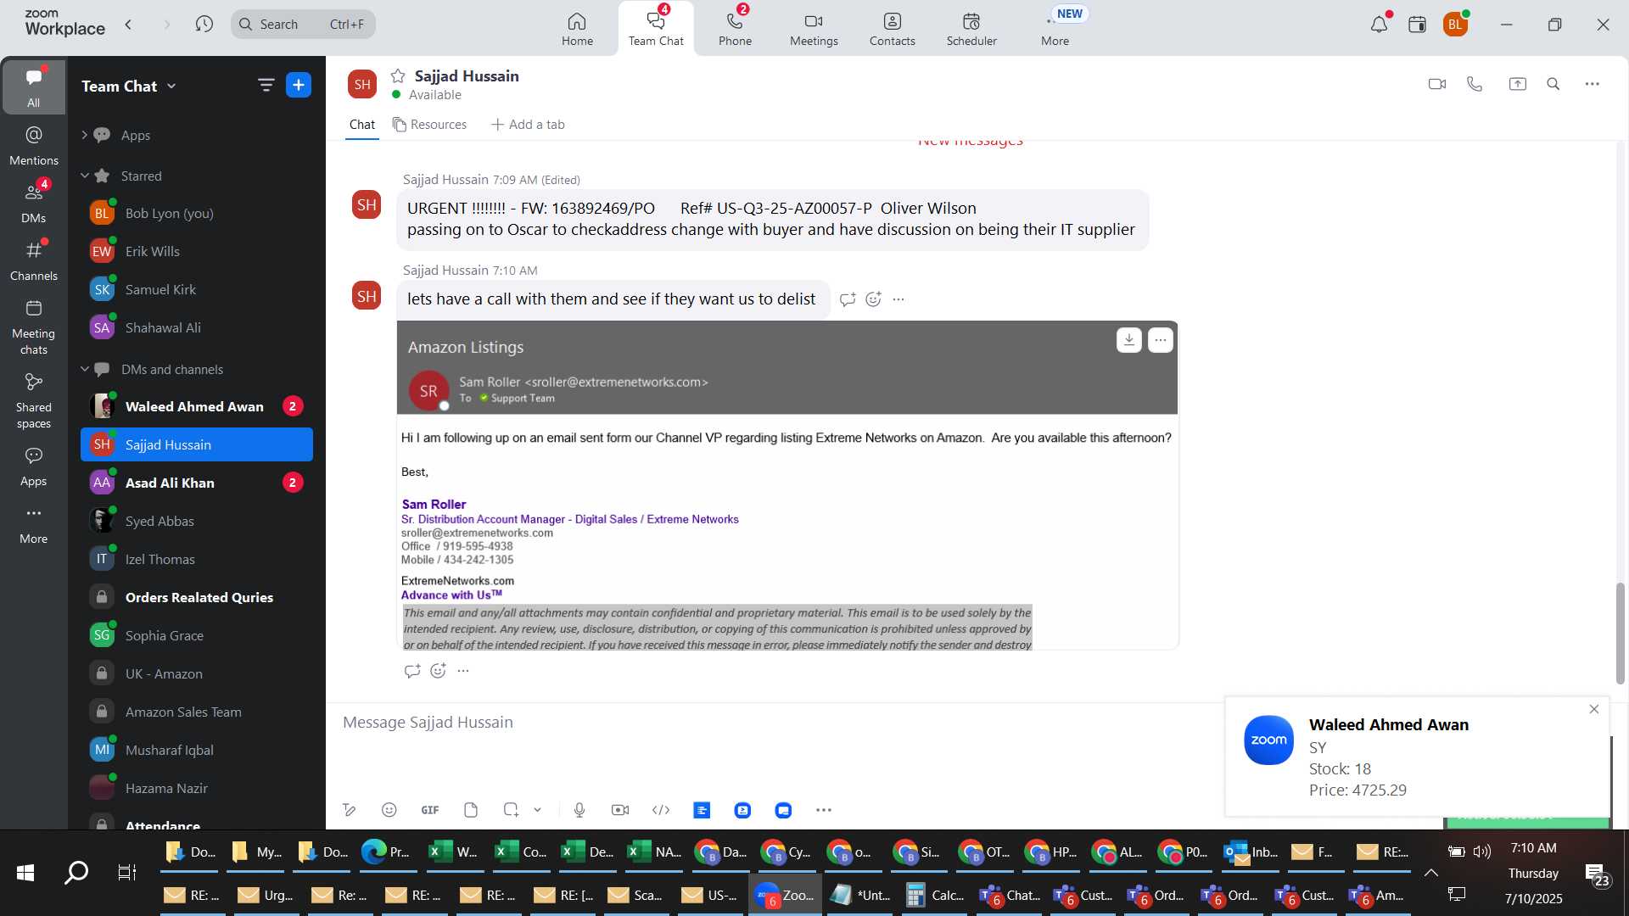
Task: Open the Waleed Ahmed Awan chat
Action: (x=197, y=406)
